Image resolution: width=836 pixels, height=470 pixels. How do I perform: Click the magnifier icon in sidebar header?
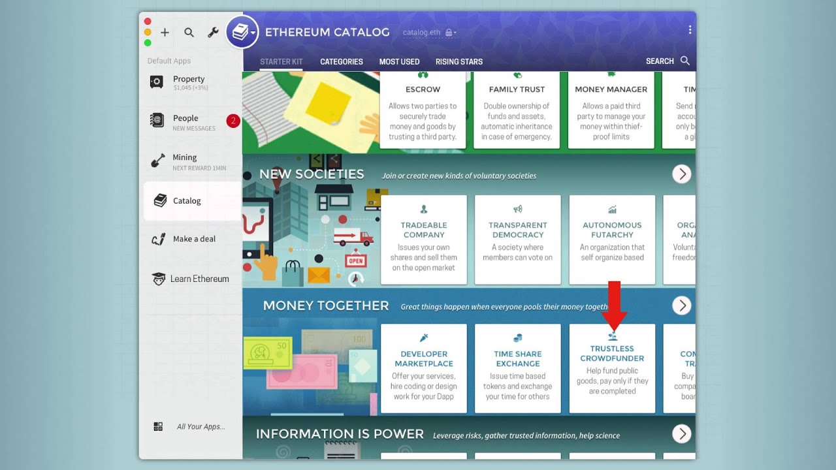[x=189, y=32]
